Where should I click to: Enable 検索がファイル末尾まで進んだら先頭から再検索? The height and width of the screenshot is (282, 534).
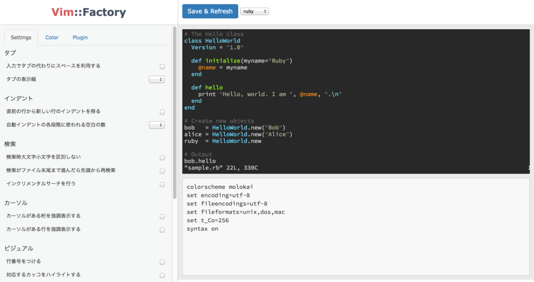click(x=162, y=171)
